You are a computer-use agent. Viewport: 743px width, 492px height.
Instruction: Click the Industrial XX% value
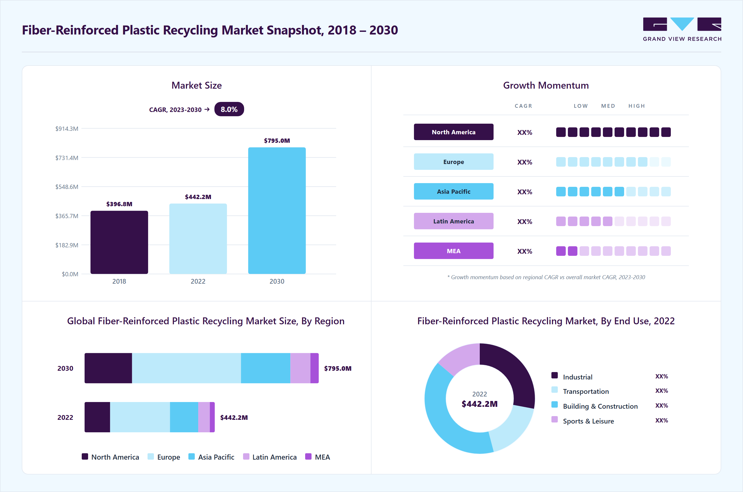[x=662, y=376]
